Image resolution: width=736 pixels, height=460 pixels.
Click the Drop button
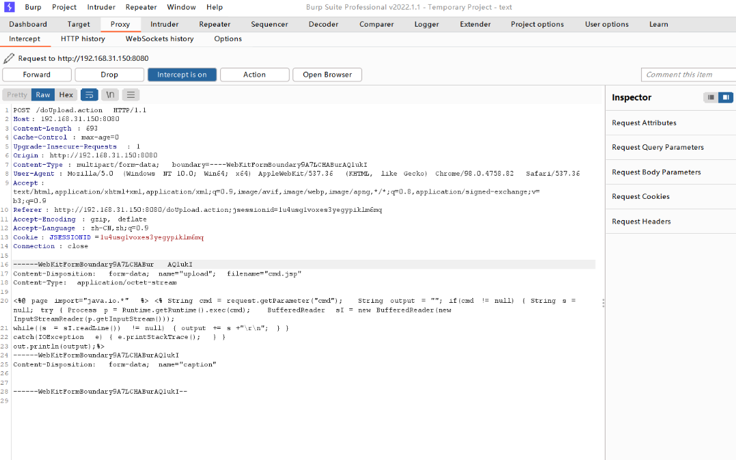109,75
